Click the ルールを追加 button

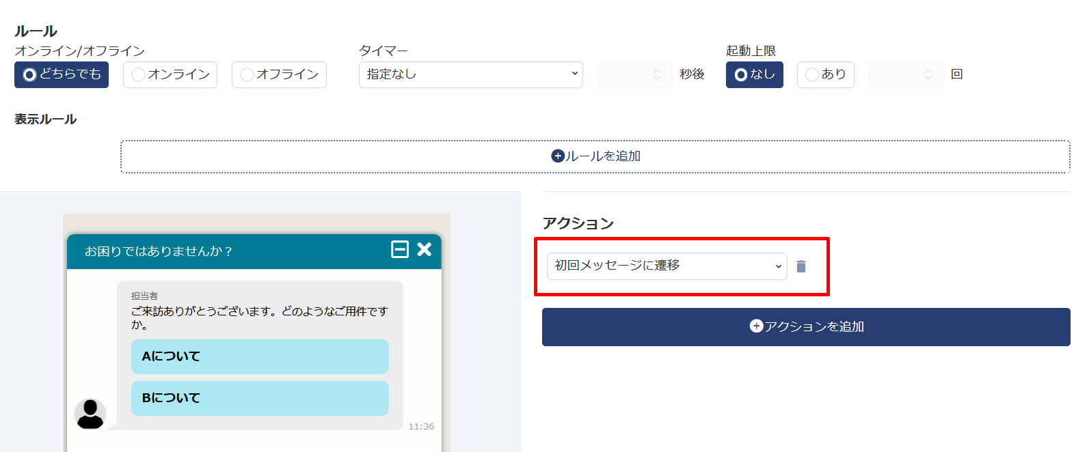pos(595,156)
